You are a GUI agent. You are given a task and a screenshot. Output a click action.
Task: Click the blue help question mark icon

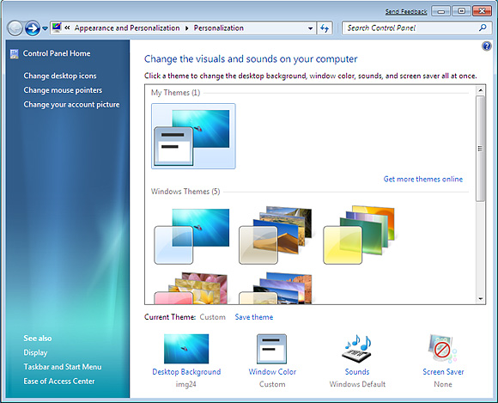[x=486, y=46]
